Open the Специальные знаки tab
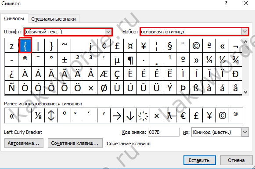 54,19
